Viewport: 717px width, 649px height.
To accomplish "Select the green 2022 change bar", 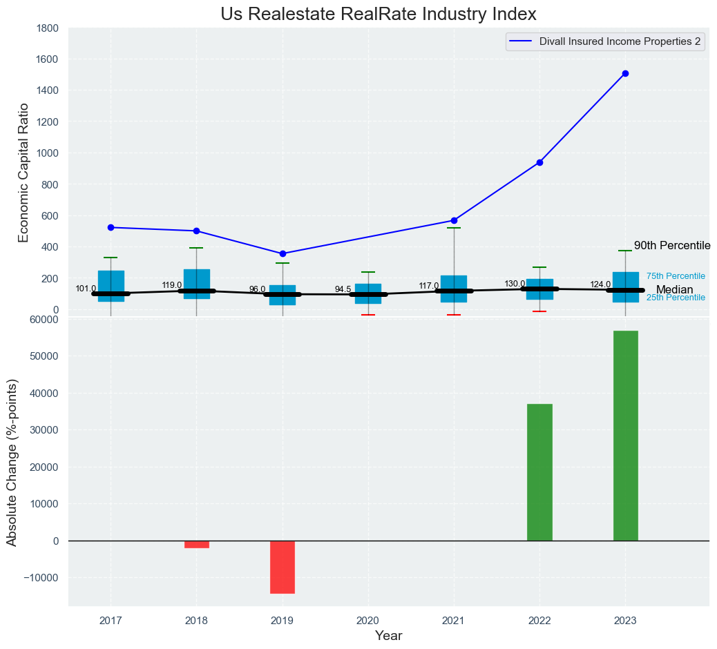I will pos(539,472).
